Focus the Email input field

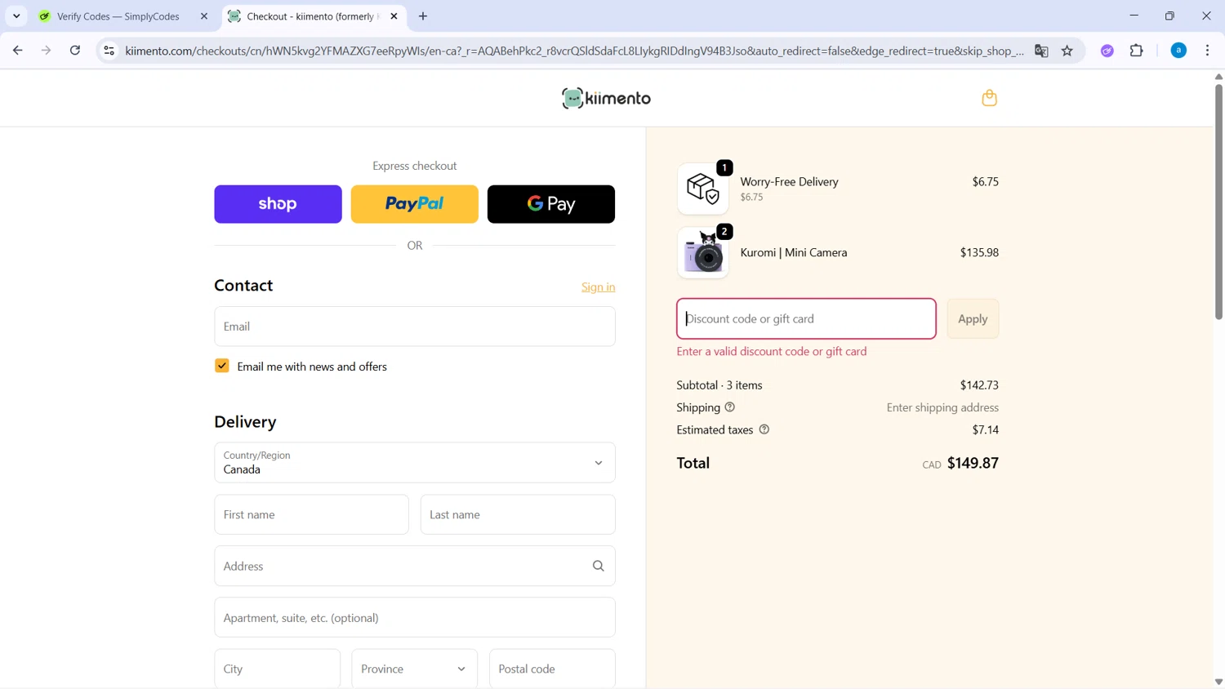(415, 327)
